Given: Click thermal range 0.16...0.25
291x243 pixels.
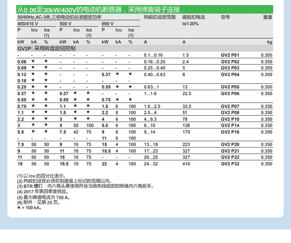Looking at the screenshot, I should [154, 62].
